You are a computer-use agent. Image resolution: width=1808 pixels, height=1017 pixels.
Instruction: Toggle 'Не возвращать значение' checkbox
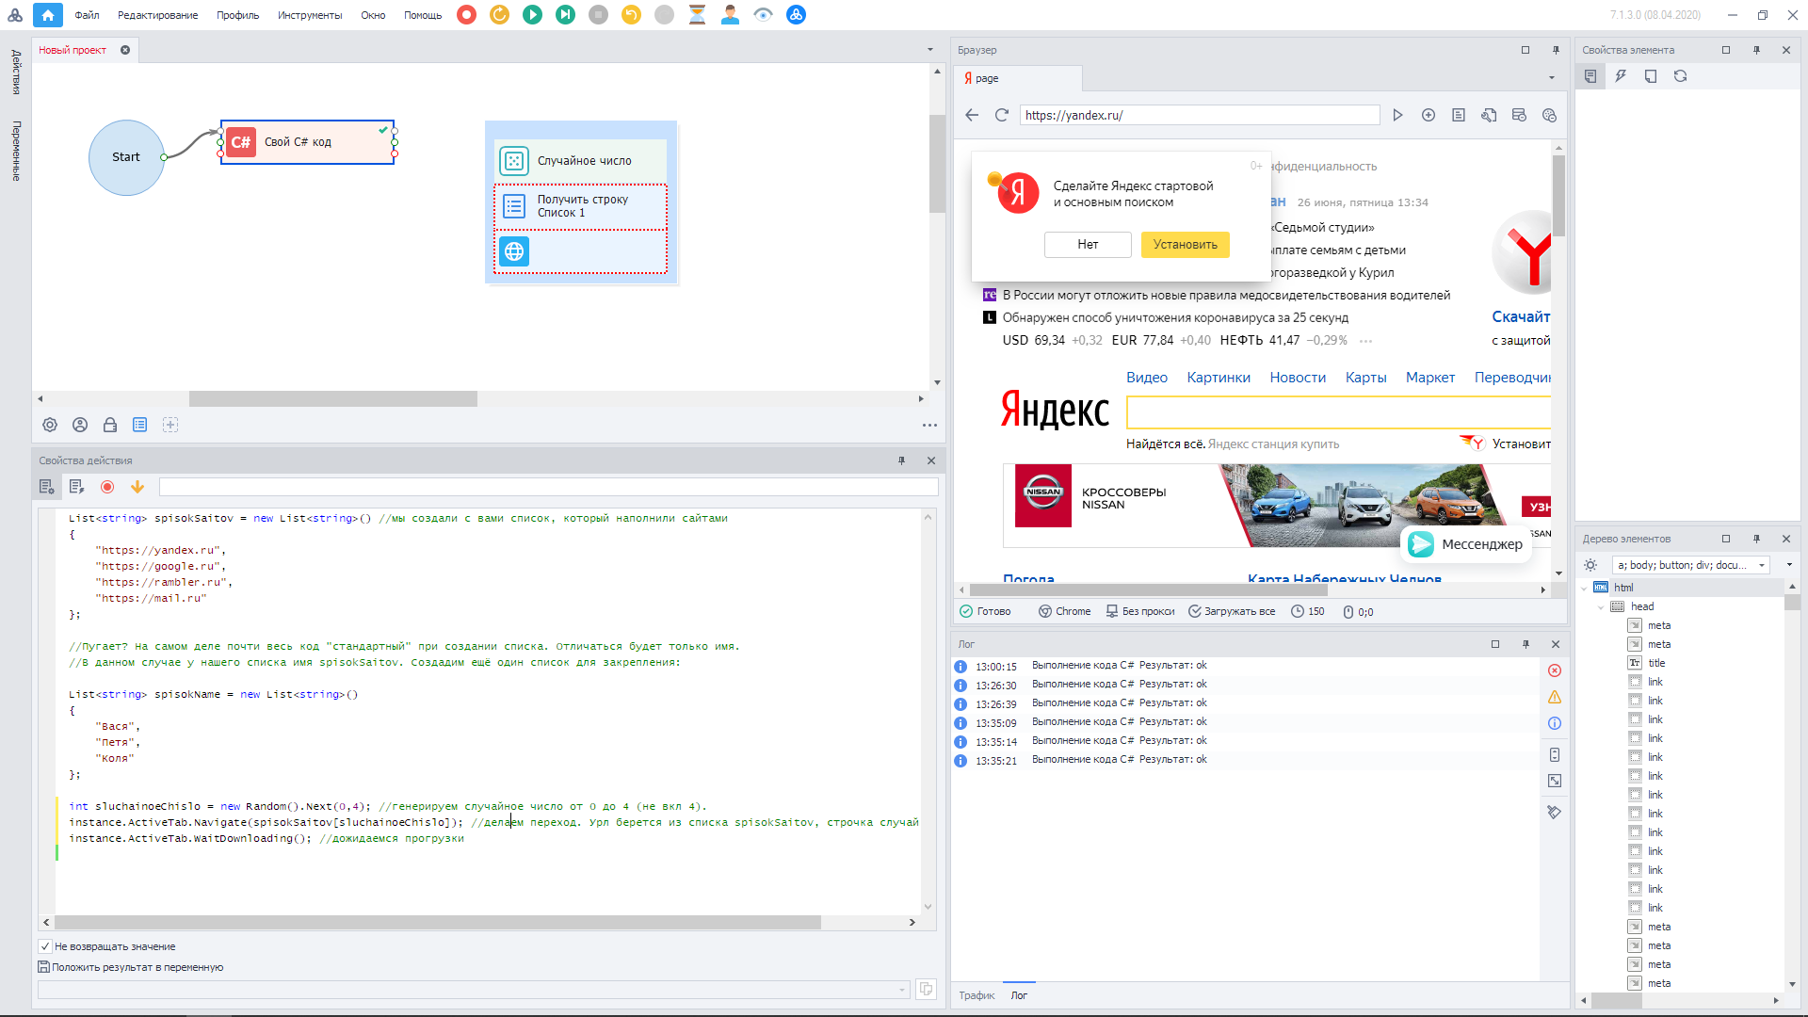click(x=45, y=946)
